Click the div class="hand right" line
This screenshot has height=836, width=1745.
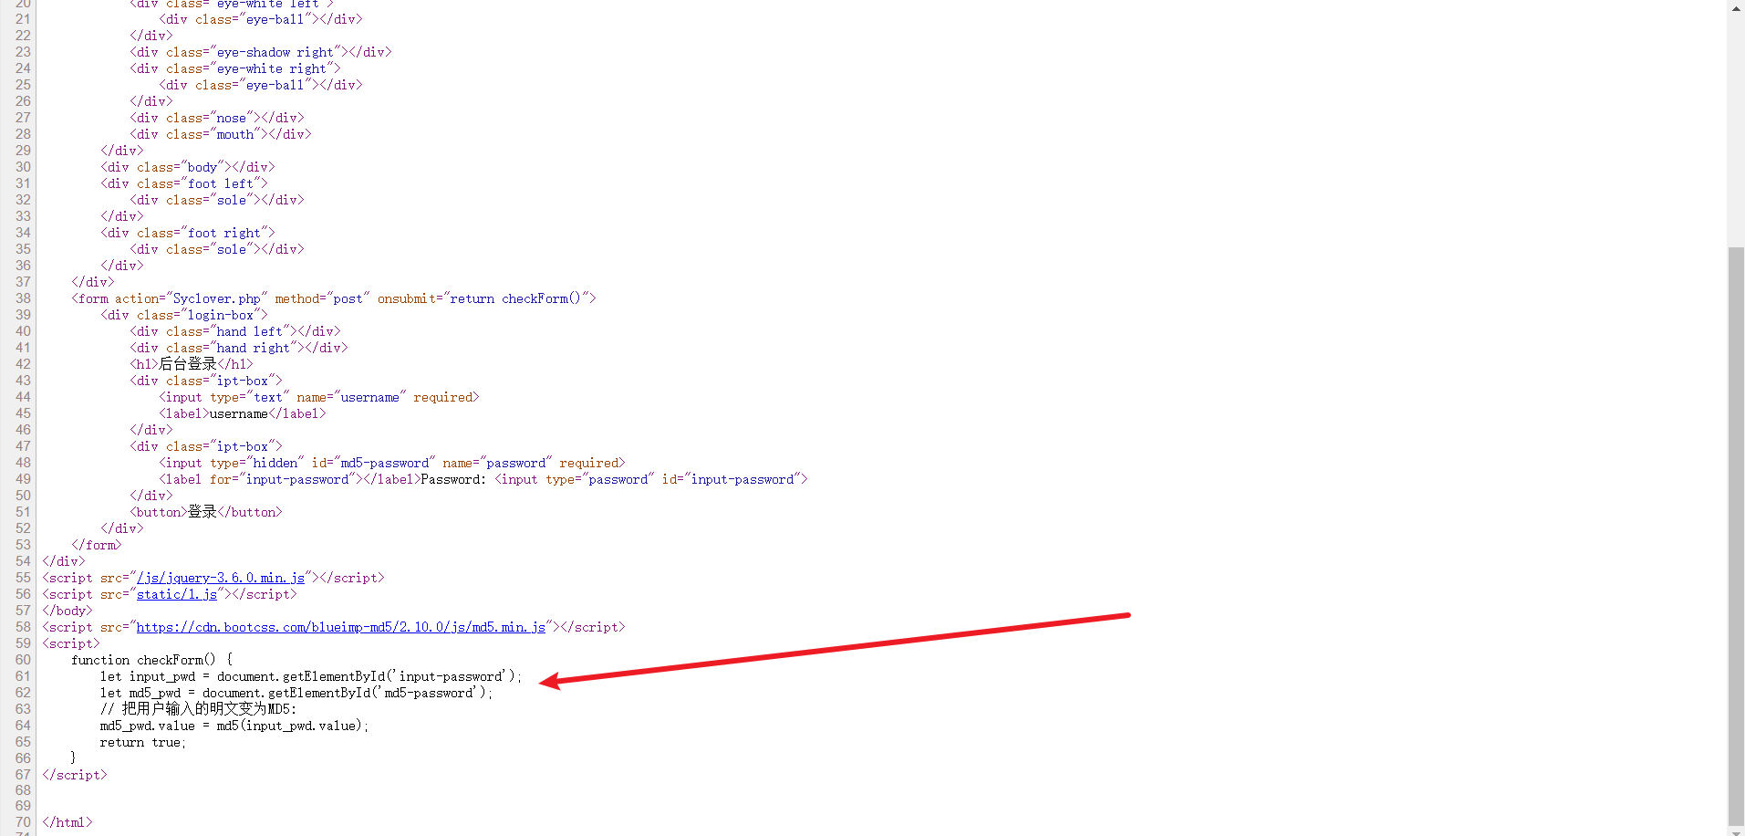pos(239,348)
